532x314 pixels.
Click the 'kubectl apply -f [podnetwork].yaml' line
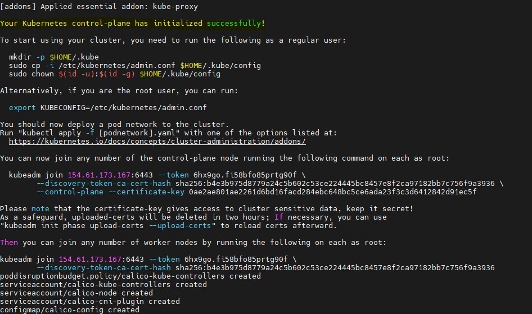(x=168, y=133)
